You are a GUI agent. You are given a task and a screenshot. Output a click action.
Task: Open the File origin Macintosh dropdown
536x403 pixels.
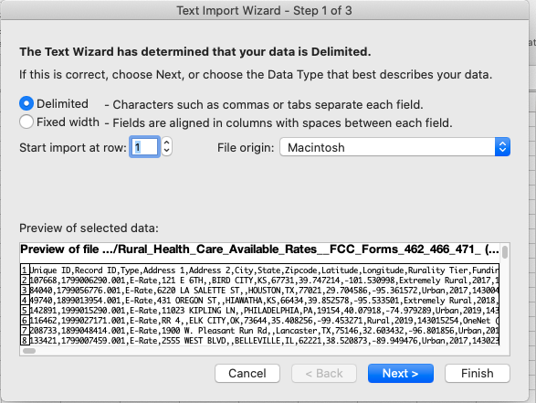[x=394, y=147]
